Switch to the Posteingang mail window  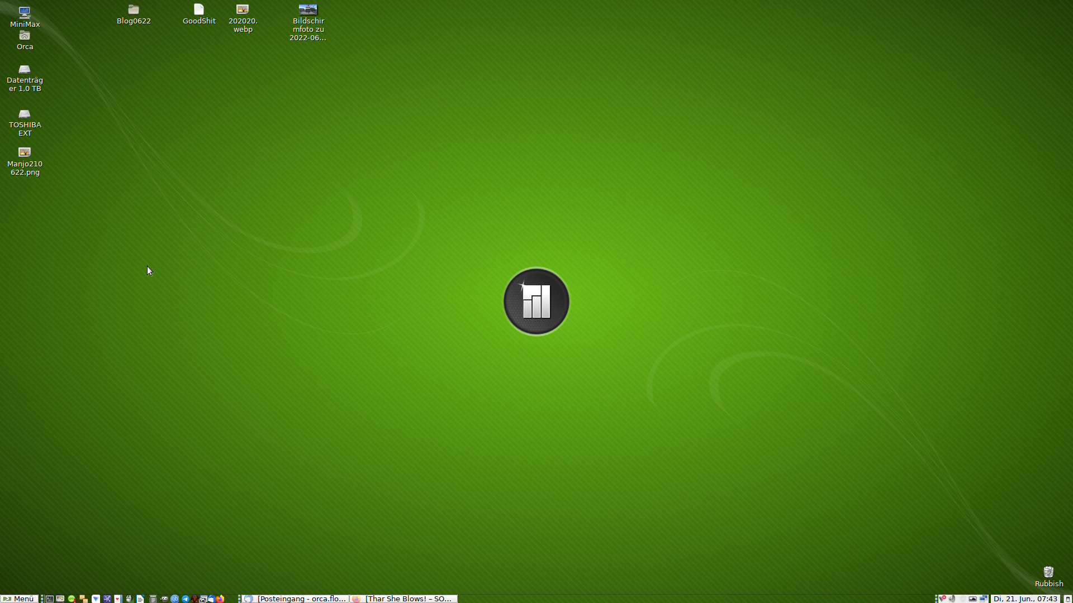(296, 599)
